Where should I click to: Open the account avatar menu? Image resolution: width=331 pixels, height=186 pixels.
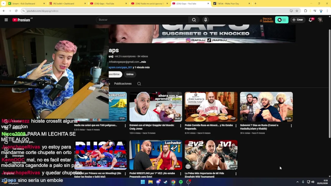coord(320,20)
